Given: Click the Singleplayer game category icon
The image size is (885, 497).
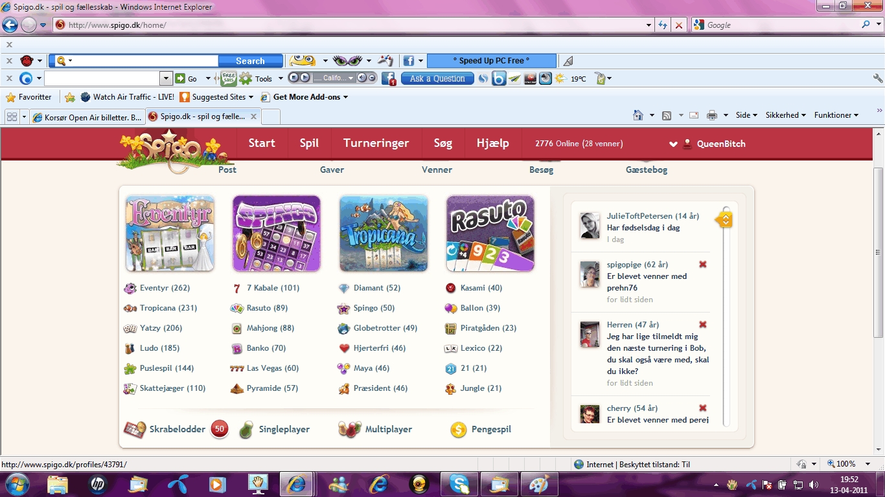Looking at the screenshot, I should 246,430.
